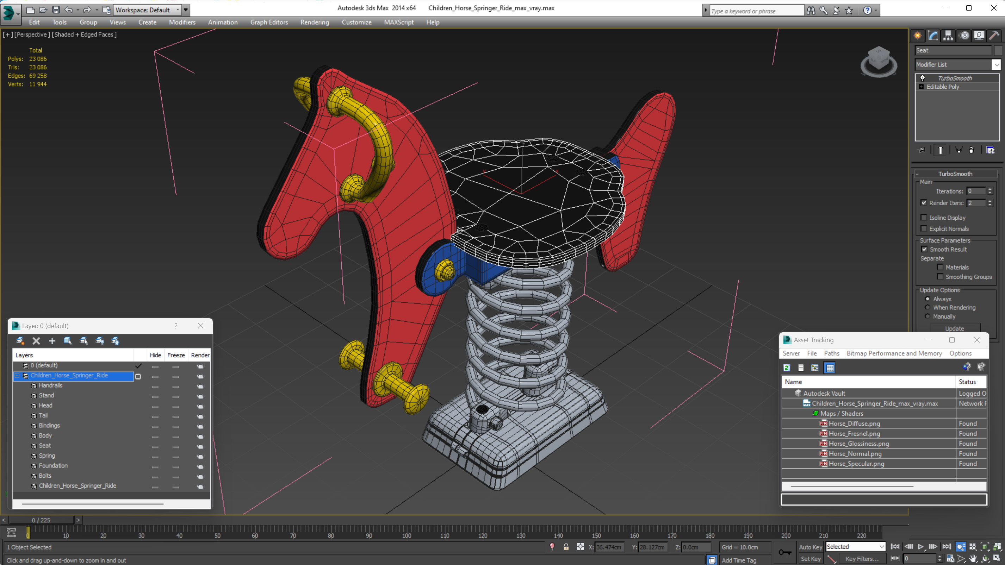Click the time slider 0 / 225

(41, 520)
